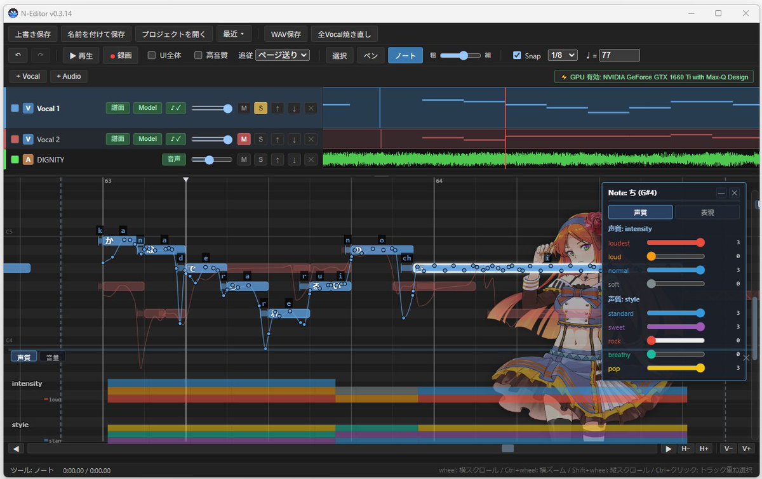
Task: Click Vocal 1 V type badge
Action: coord(28,108)
